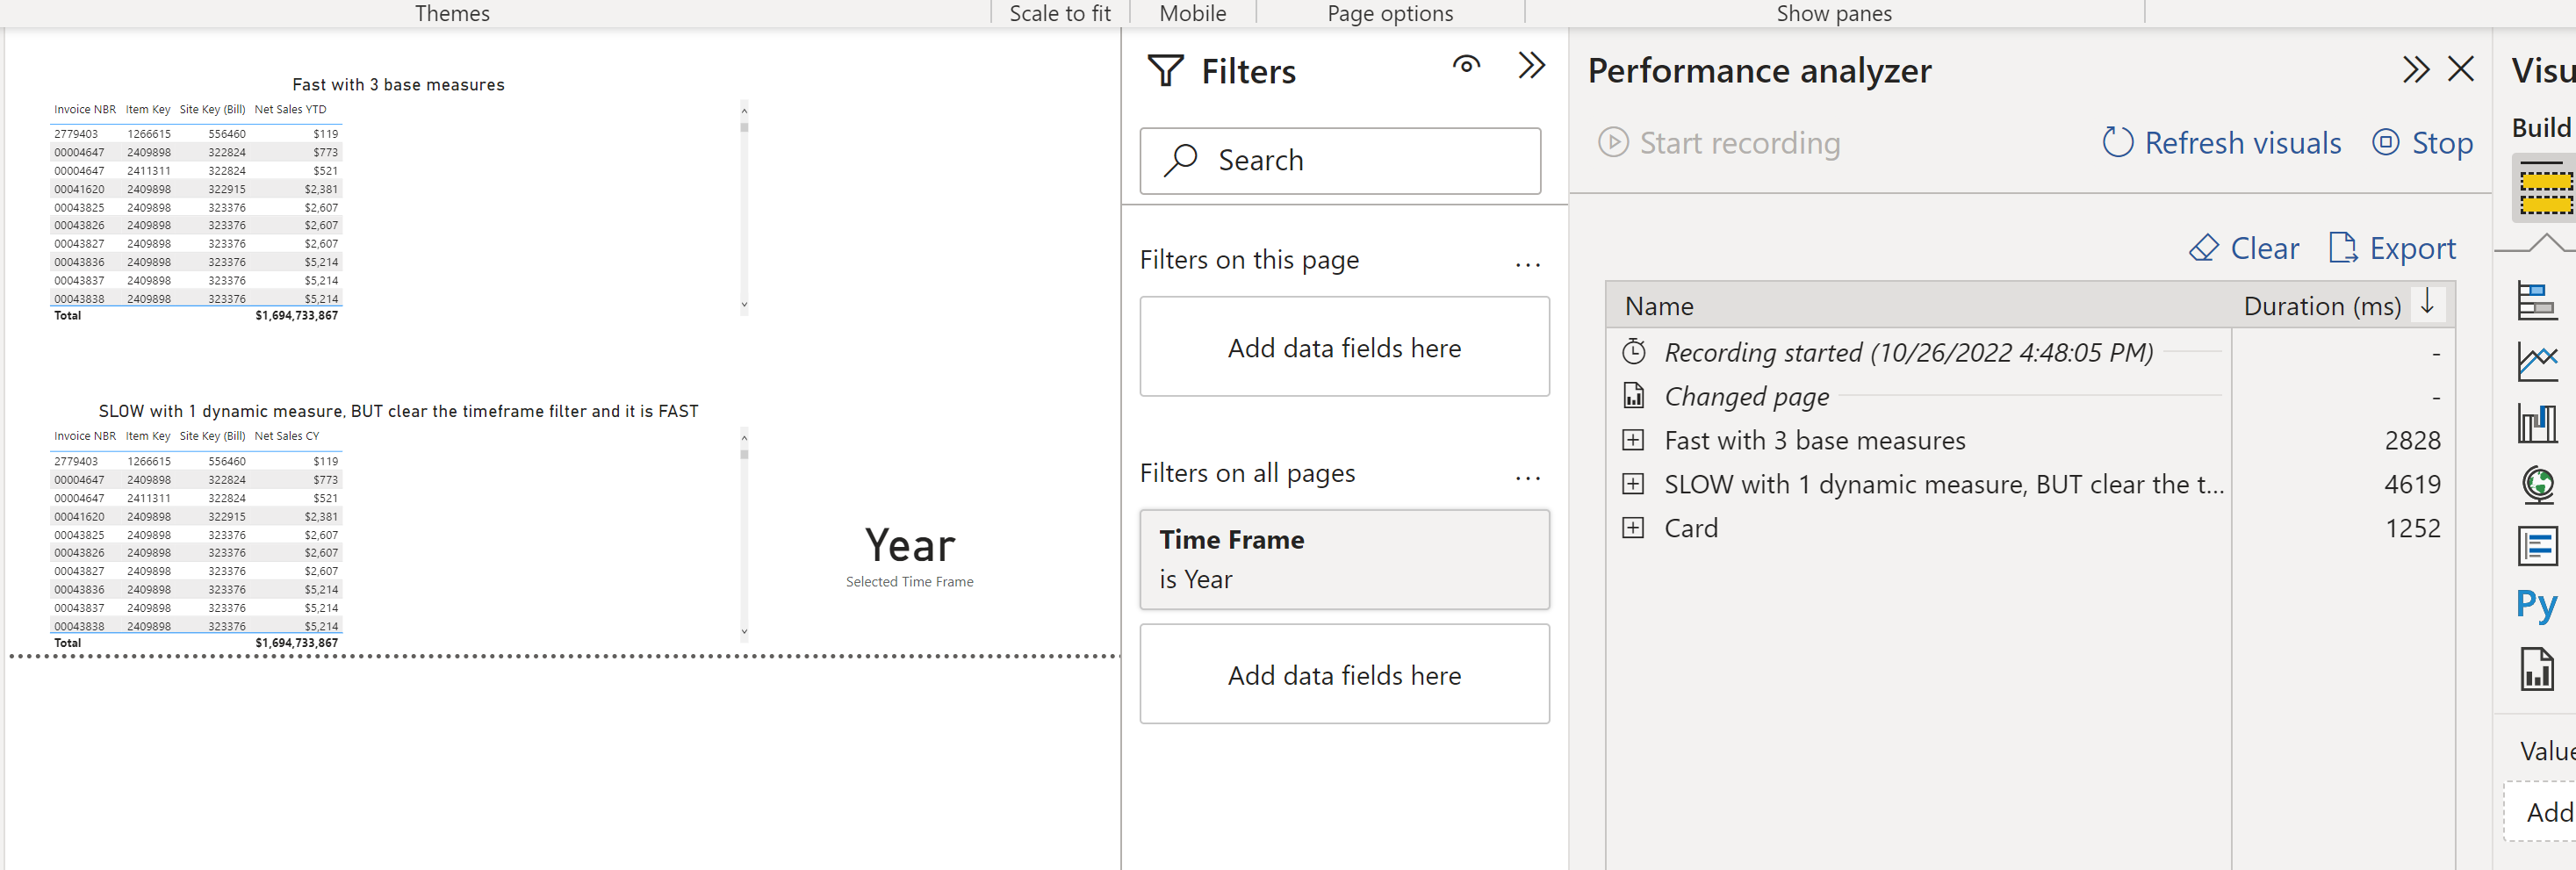Click Start recording button

tap(1719, 142)
